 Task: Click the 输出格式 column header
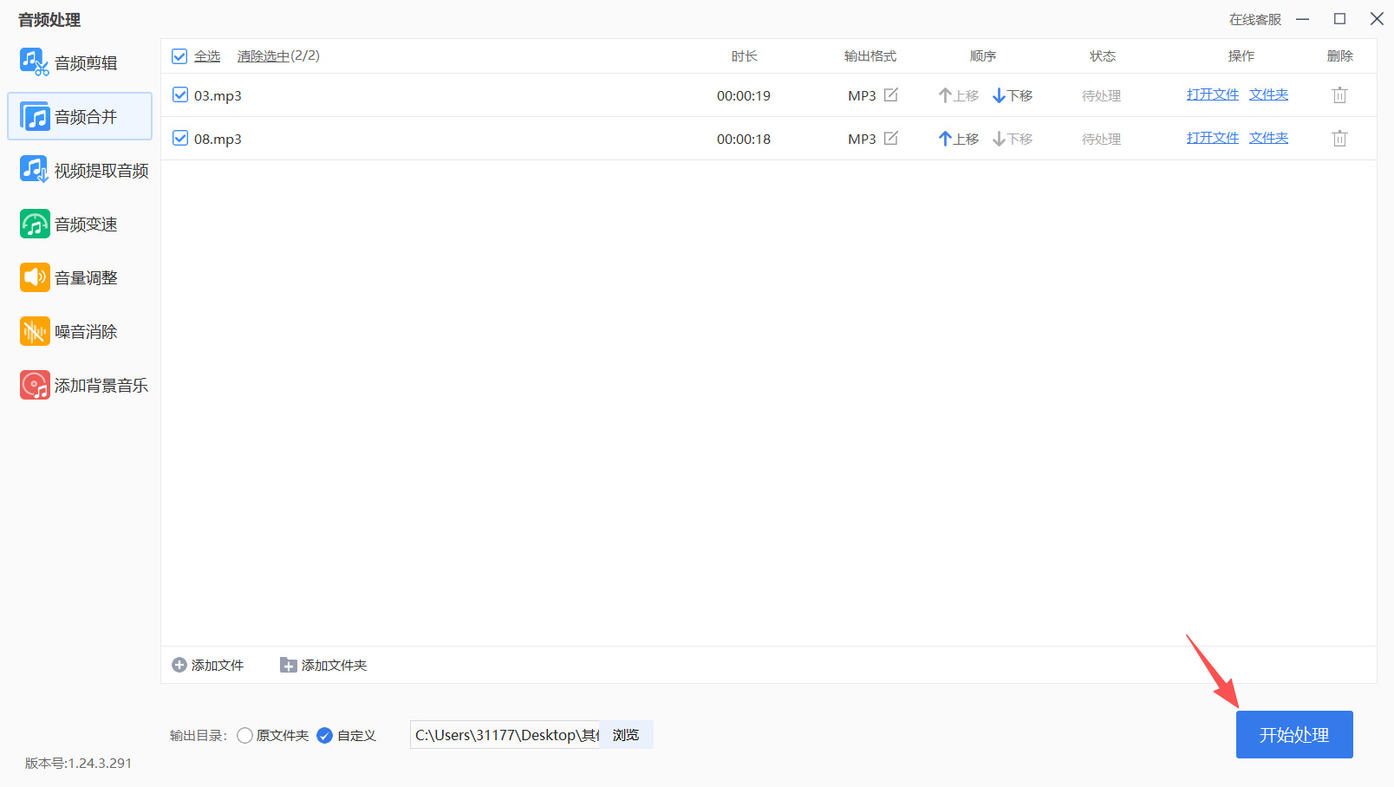[x=870, y=56]
